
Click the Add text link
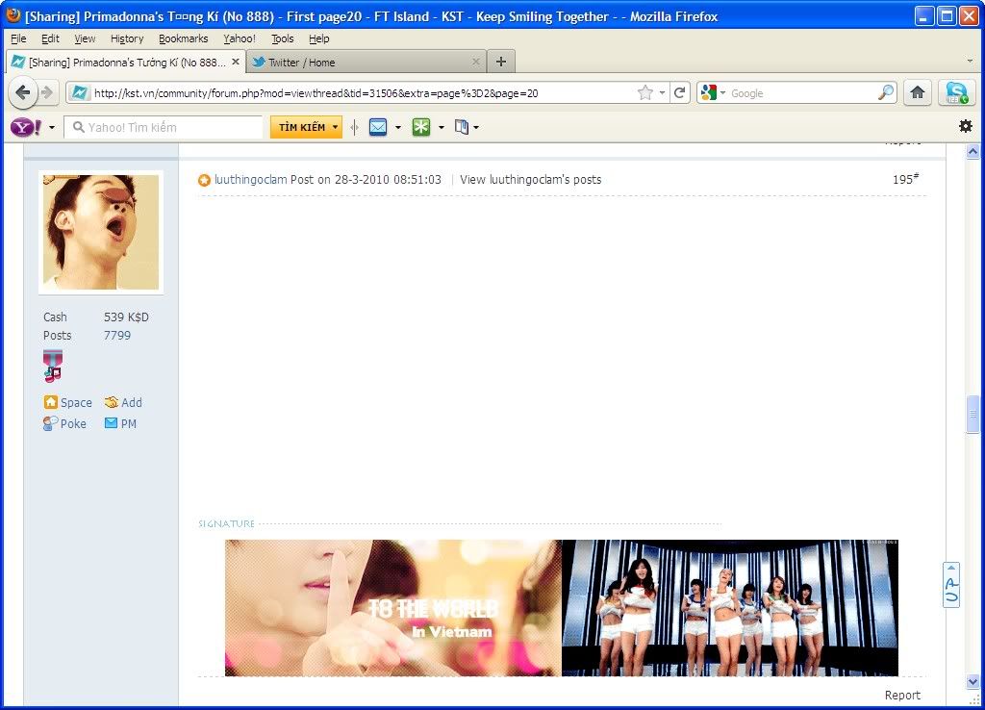(131, 403)
